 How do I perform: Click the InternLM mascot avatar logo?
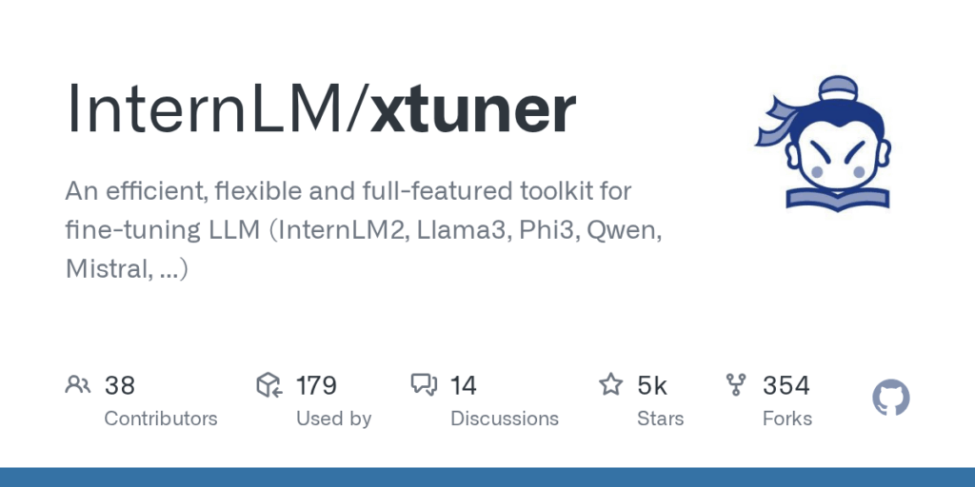[824, 144]
